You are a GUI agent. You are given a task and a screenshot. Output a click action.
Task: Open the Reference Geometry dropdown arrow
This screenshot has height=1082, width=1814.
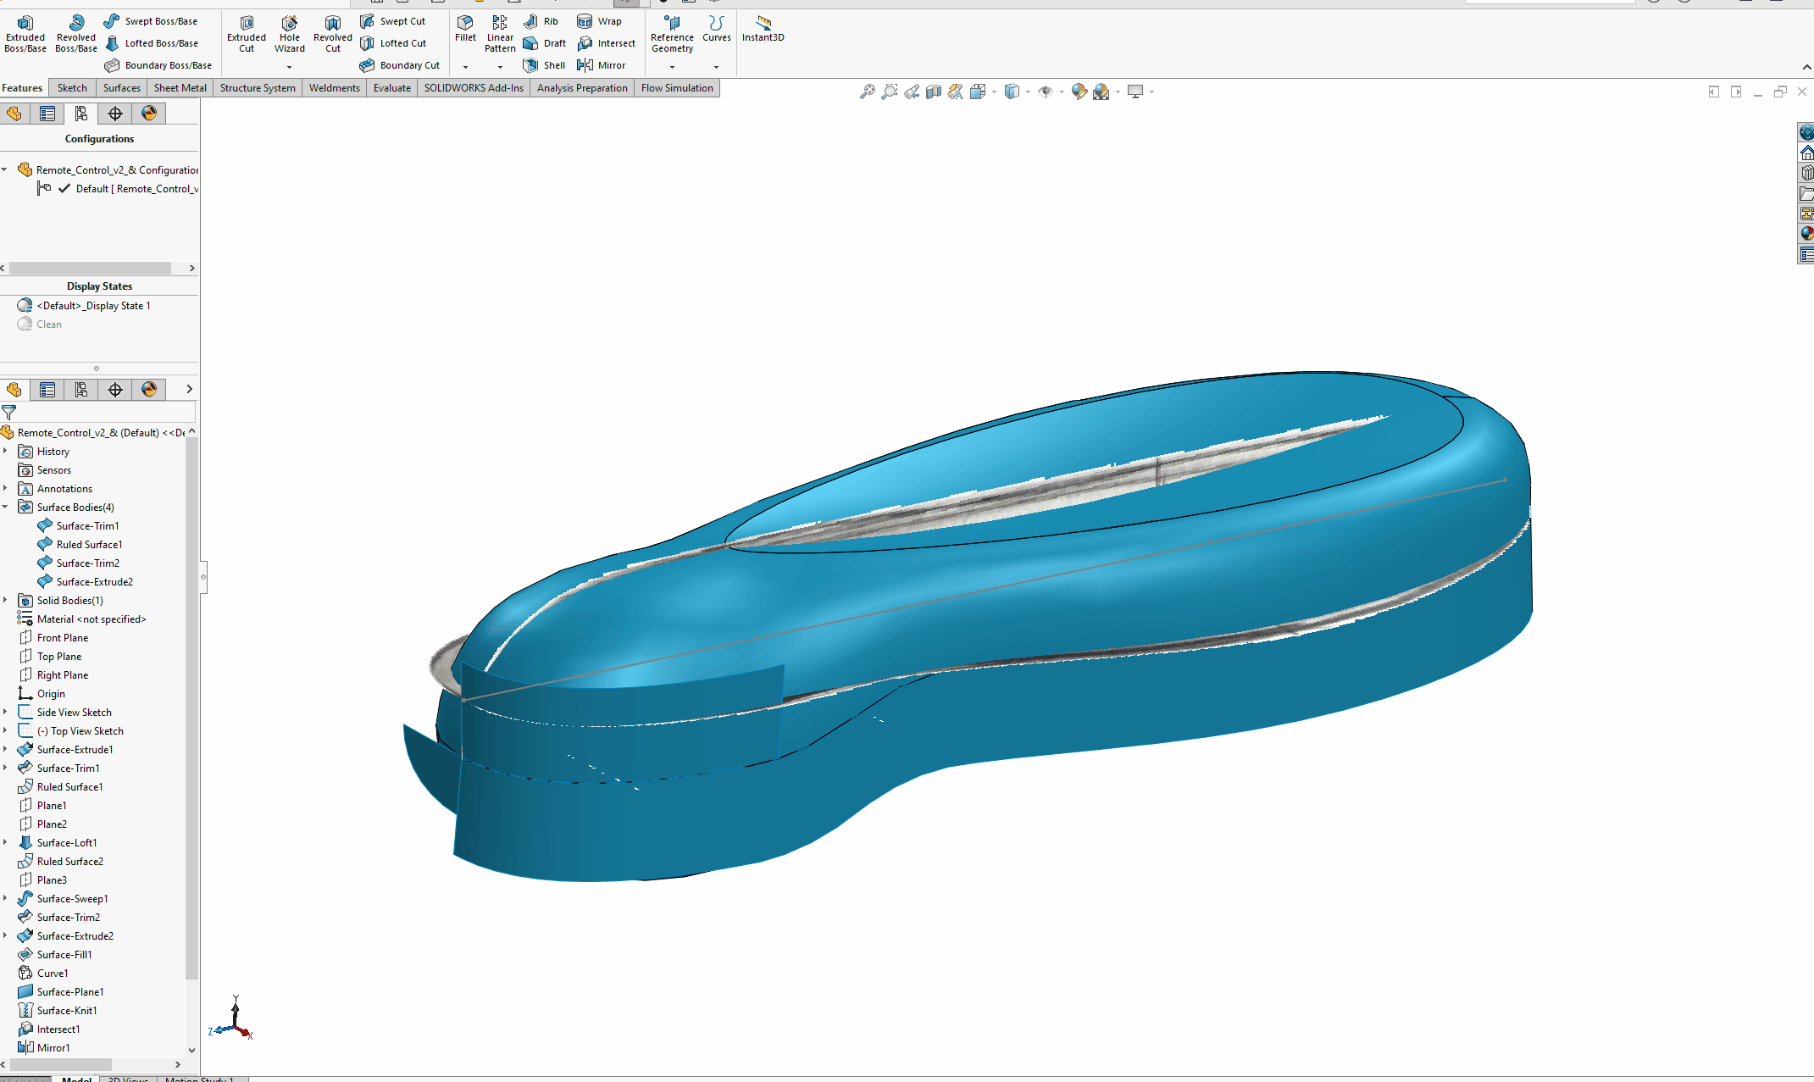pos(672,67)
